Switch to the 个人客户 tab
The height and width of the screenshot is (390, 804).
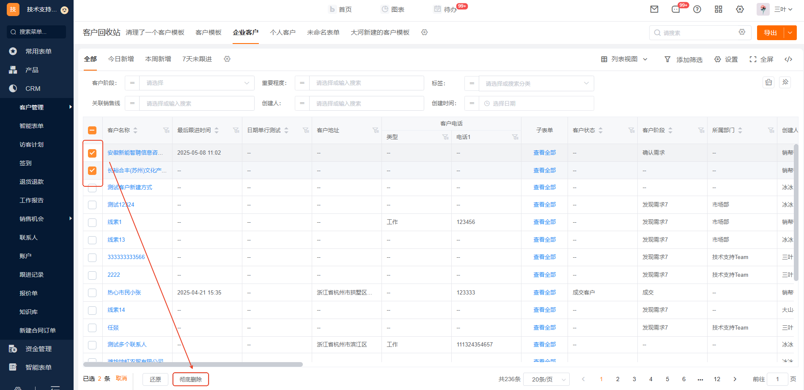pyautogui.click(x=283, y=33)
